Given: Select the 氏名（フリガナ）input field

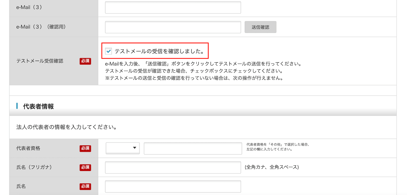Looking at the screenshot, I should pos(173,167).
